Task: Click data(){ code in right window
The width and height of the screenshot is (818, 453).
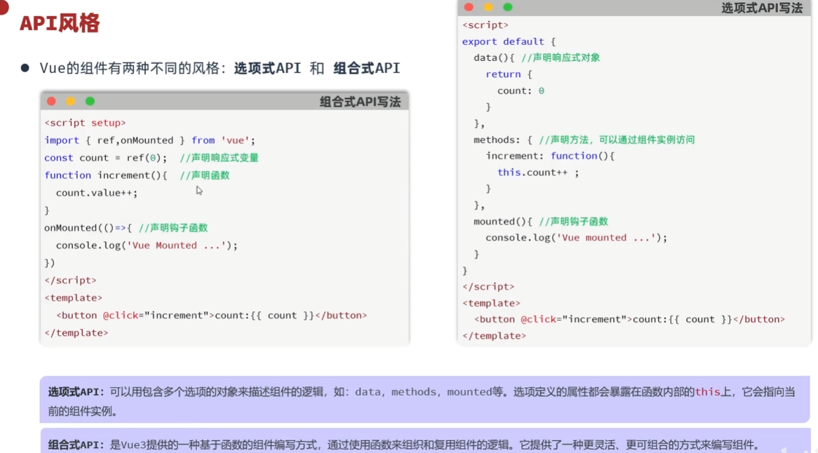Action: (x=494, y=58)
